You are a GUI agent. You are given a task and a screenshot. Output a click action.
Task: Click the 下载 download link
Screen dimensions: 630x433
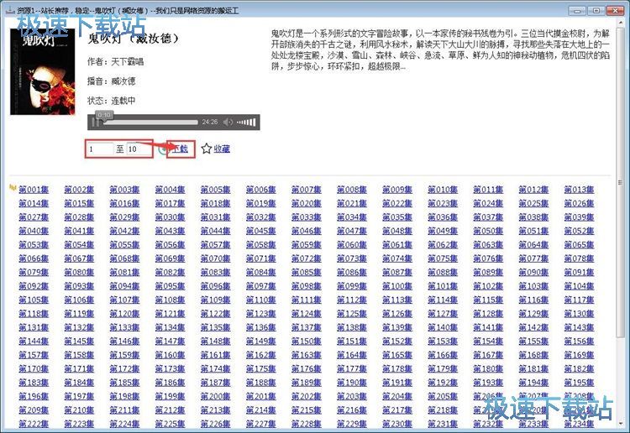pyautogui.click(x=180, y=149)
